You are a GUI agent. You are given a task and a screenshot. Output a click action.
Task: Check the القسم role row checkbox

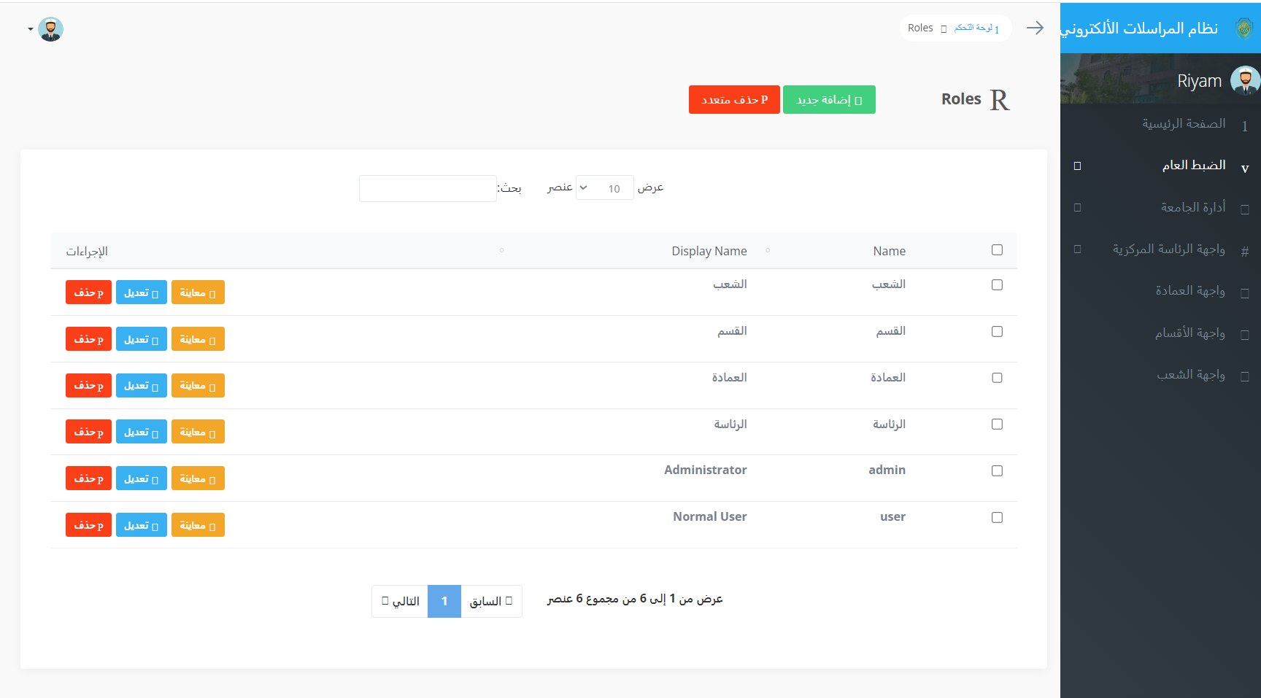click(x=997, y=332)
